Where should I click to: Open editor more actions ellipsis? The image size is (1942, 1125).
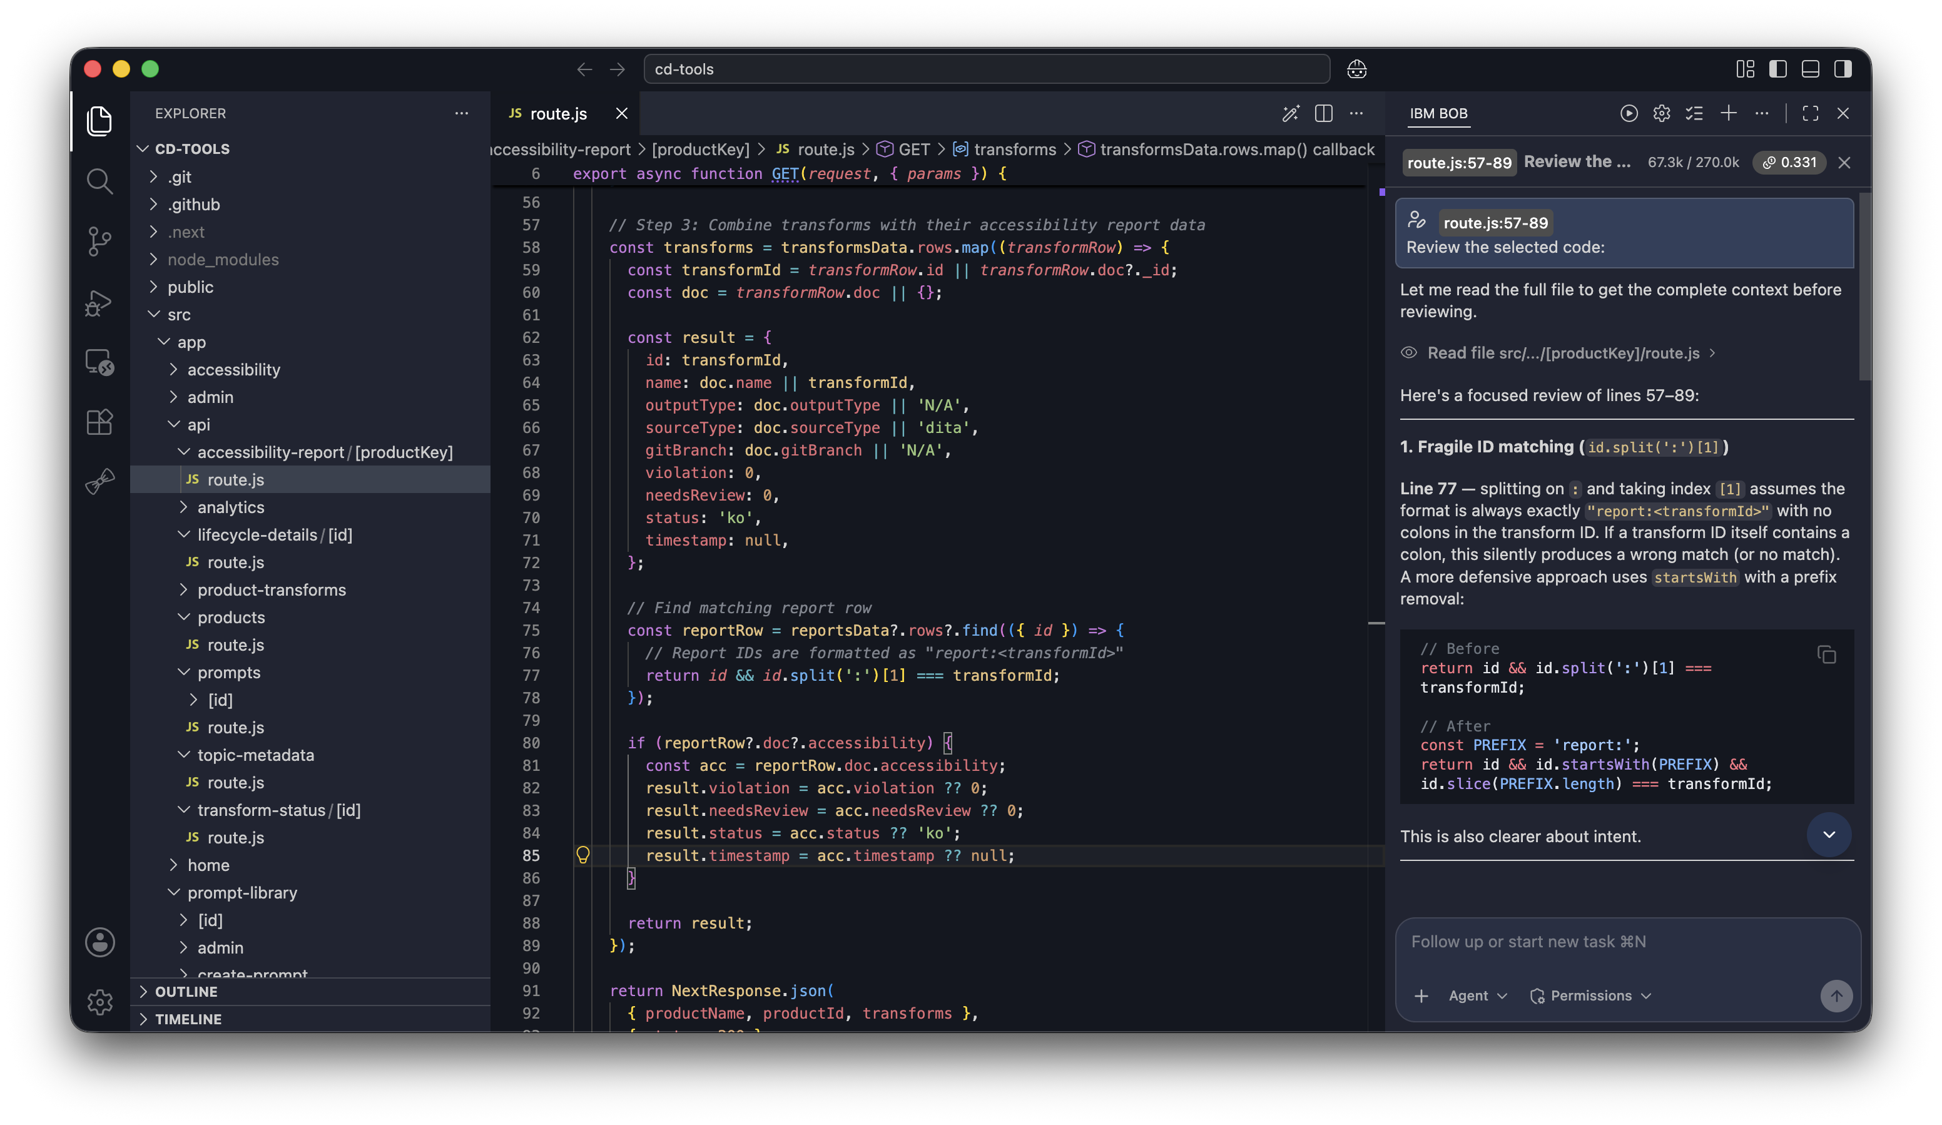[x=1356, y=113]
